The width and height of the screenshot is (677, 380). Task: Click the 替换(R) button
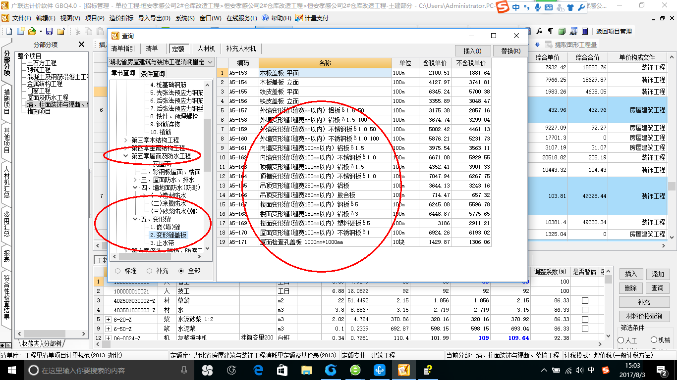510,50
